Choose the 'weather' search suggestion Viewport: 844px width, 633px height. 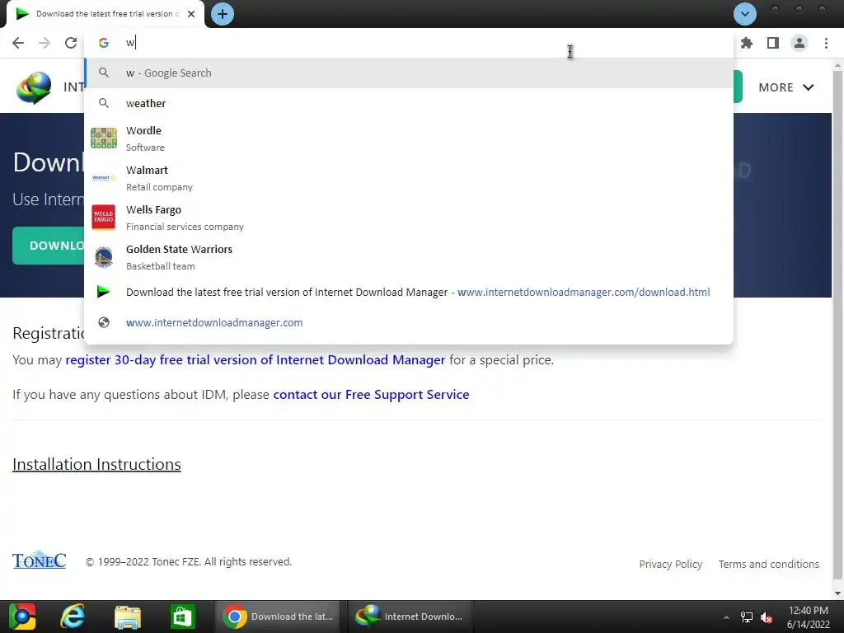409,103
